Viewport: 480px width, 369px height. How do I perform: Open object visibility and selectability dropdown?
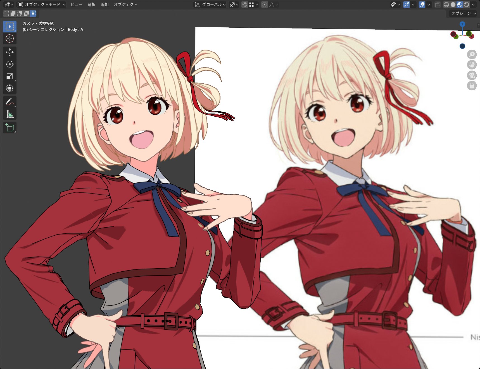(396, 4)
